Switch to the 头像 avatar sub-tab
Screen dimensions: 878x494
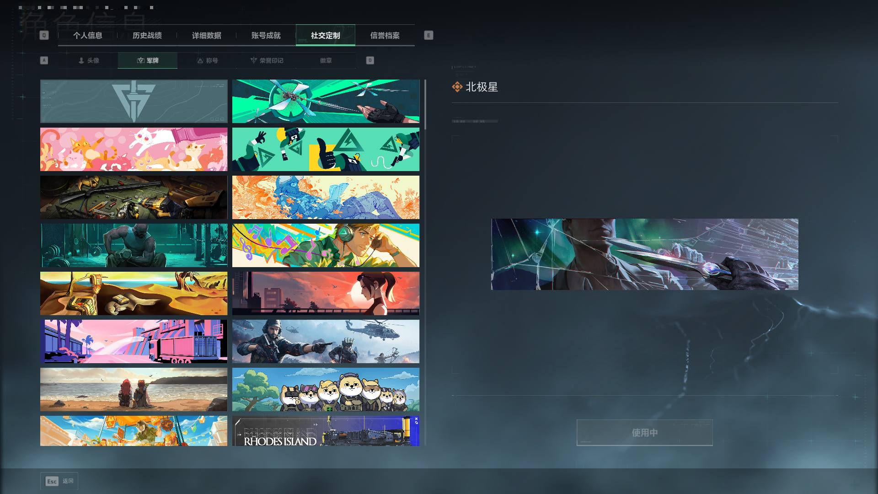click(88, 60)
